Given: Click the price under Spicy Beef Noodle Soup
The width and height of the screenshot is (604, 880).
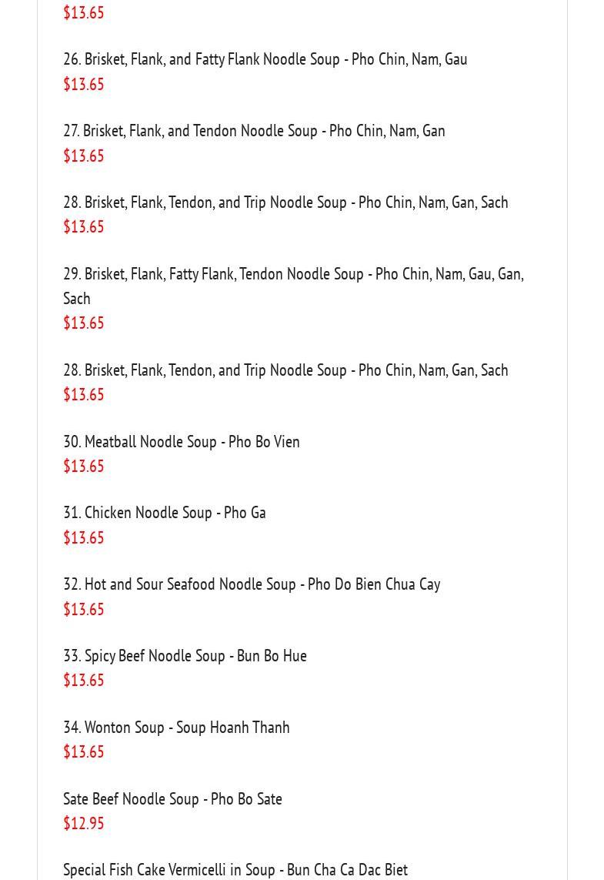Looking at the screenshot, I should [84, 680].
